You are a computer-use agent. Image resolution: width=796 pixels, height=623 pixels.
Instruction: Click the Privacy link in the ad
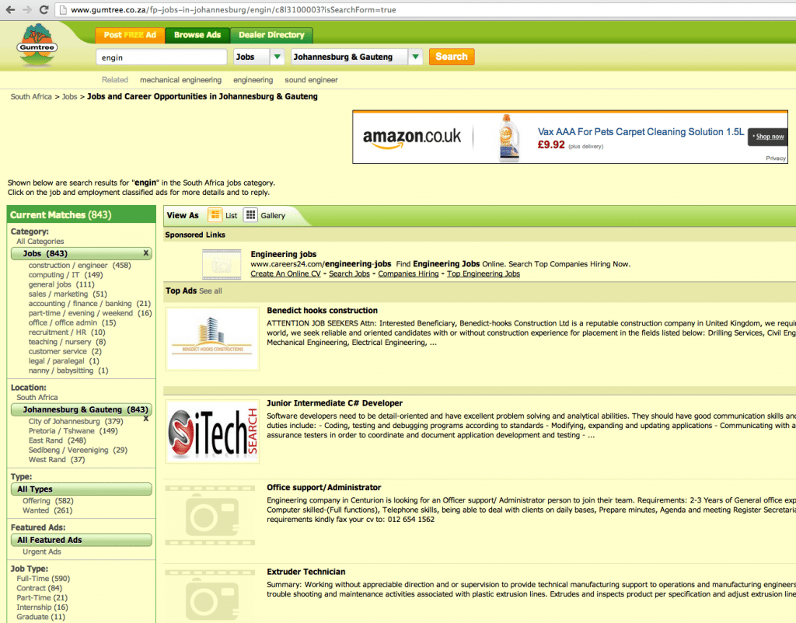776,158
